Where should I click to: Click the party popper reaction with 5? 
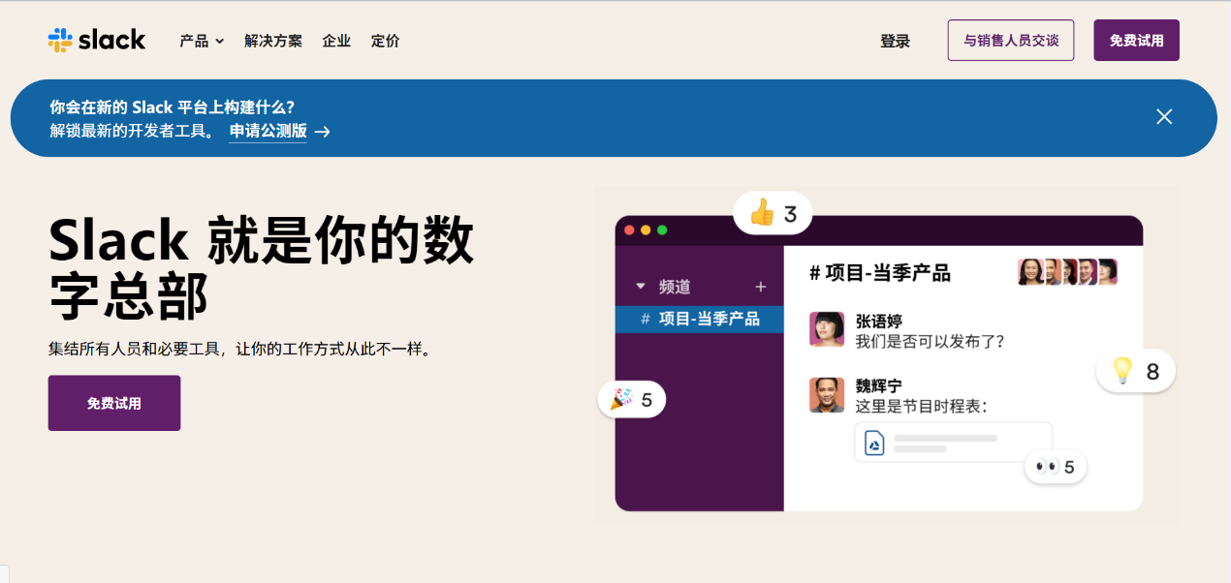click(x=631, y=398)
